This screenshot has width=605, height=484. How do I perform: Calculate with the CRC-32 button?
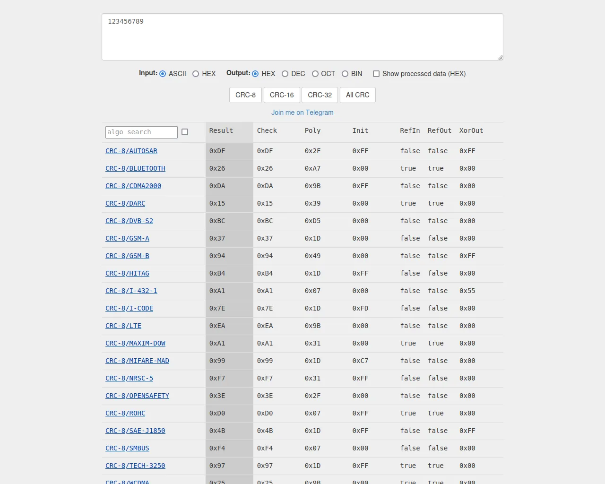coord(320,95)
